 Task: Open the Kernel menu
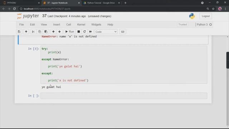81,25
